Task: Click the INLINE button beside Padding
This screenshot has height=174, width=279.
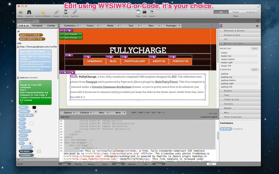Action: tap(255, 70)
